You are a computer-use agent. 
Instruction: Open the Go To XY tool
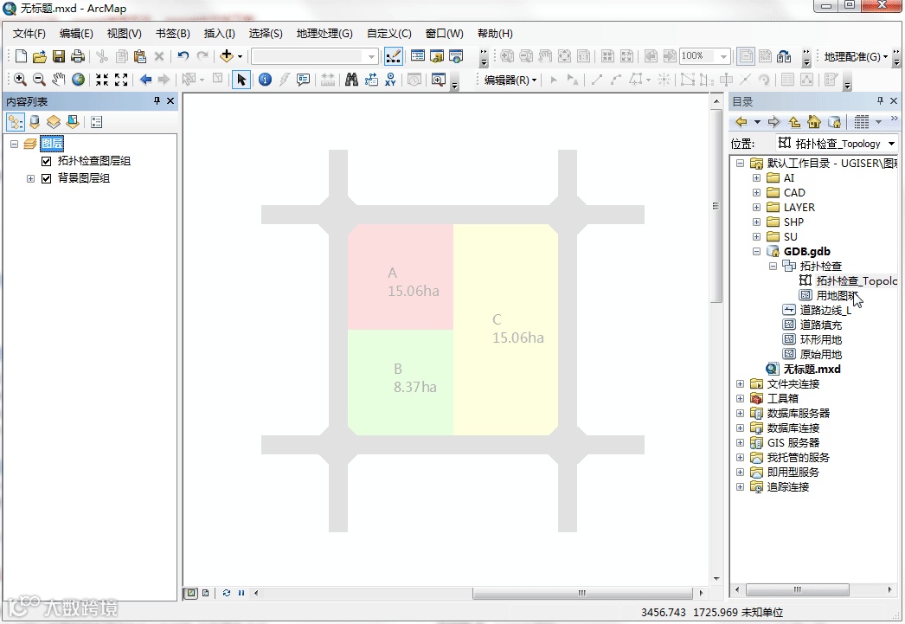pos(391,80)
